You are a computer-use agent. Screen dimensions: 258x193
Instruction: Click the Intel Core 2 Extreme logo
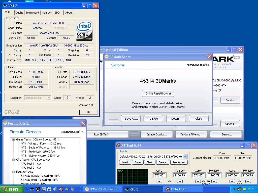point(84,30)
